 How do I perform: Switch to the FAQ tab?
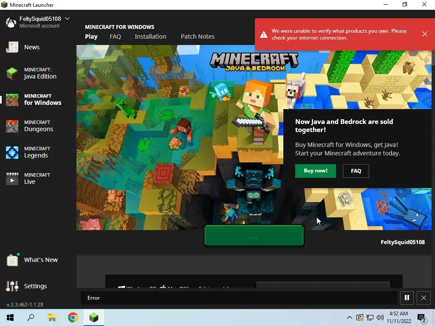click(115, 37)
